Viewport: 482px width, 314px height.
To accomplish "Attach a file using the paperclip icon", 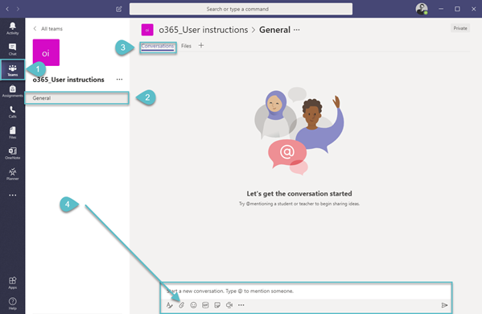I will (x=181, y=305).
